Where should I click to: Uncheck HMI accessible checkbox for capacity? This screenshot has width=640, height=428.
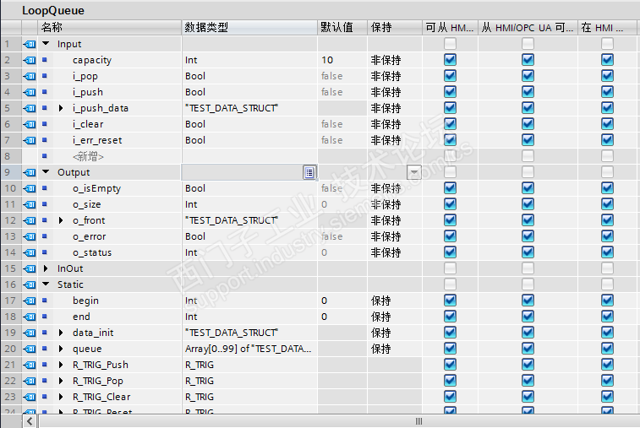450,60
